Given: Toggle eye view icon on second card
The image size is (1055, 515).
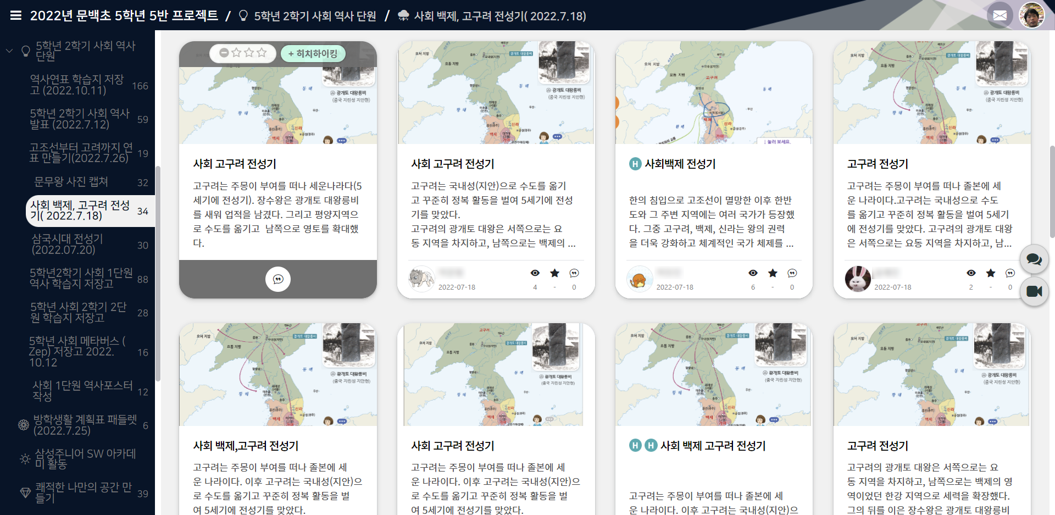Looking at the screenshot, I should click(535, 273).
